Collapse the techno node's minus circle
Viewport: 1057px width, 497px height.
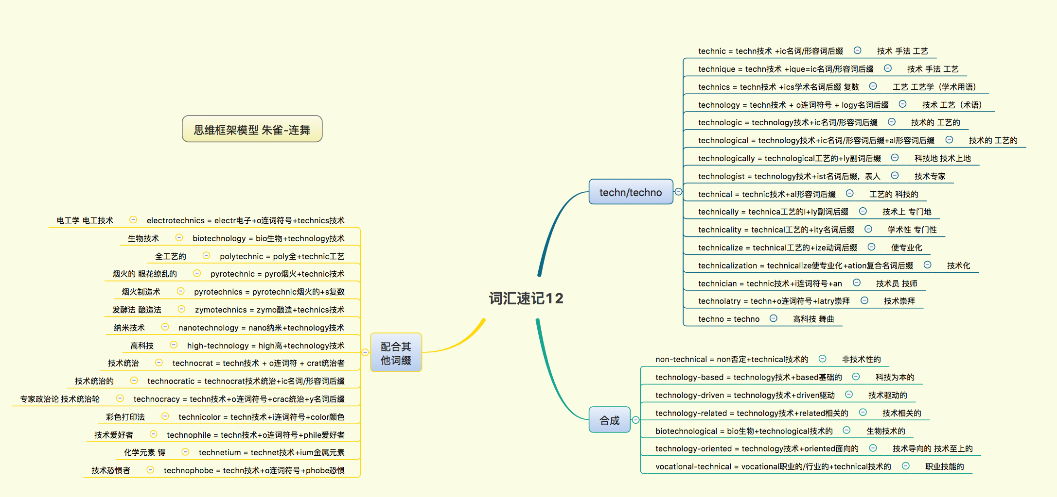click(774, 318)
